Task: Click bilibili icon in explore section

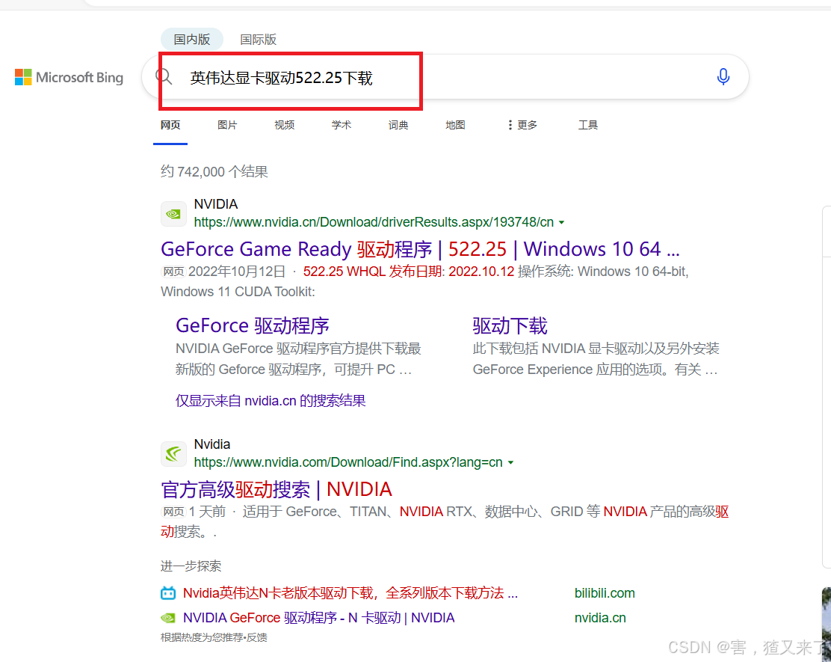Action: click(168, 593)
